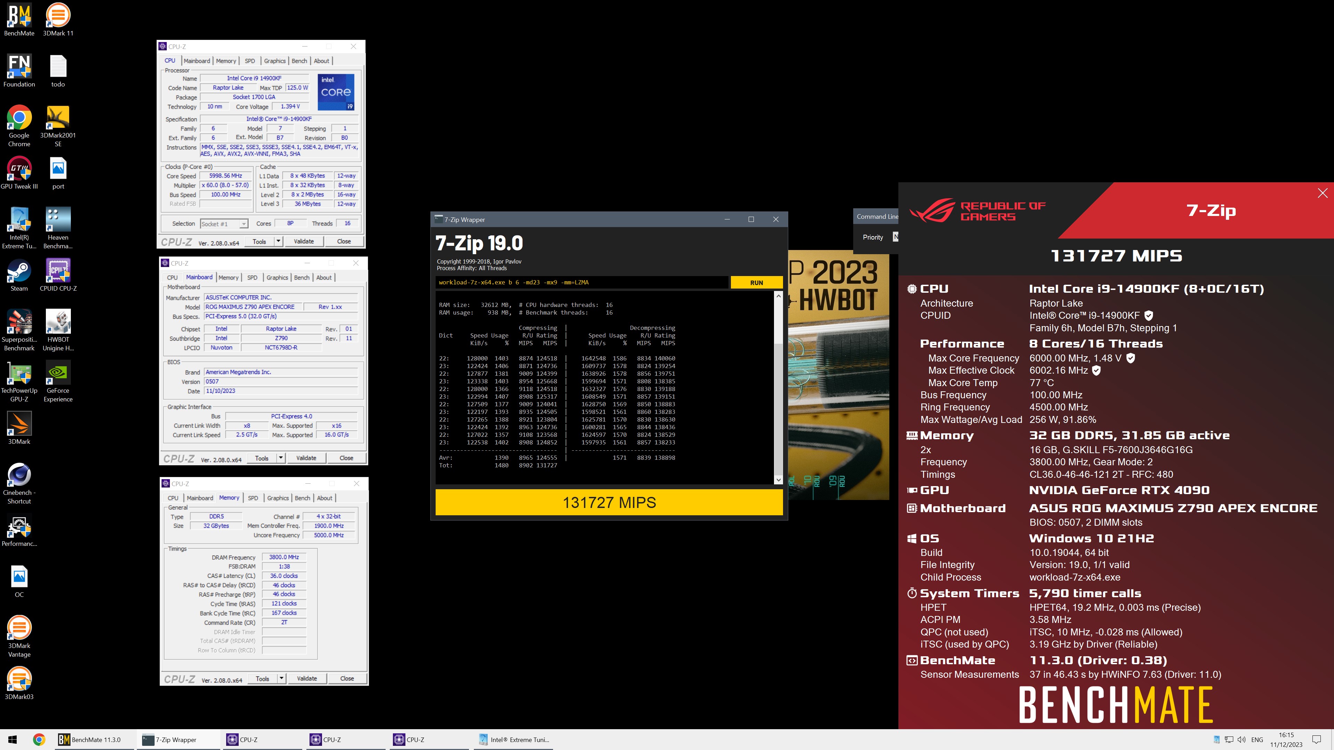Open GeForce Experience desktop icon
The image size is (1334, 750).
58,381
